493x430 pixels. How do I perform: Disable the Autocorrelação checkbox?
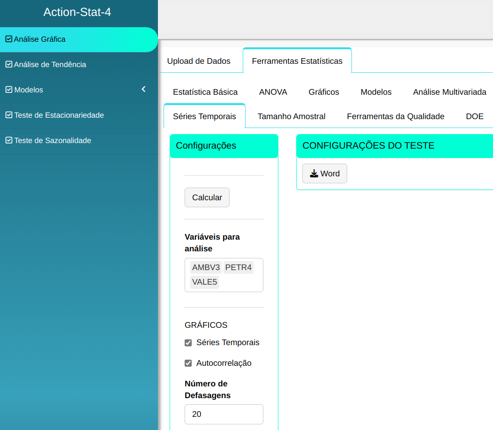point(188,363)
